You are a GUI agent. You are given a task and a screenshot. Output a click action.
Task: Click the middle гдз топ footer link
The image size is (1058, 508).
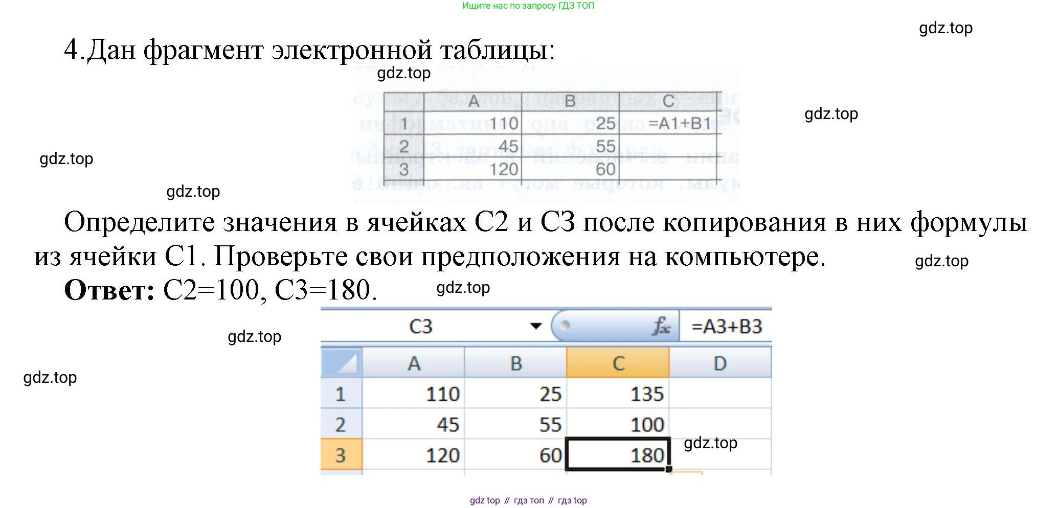[x=529, y=500]
